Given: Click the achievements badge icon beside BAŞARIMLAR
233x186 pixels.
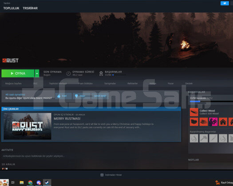Looking at the screenshot, I should pyautogui.click(x=101, y=74).
